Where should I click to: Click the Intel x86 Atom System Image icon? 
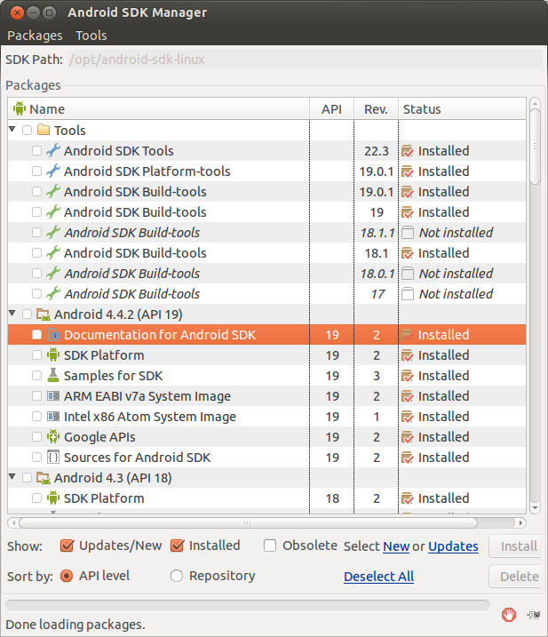point(53,417)
